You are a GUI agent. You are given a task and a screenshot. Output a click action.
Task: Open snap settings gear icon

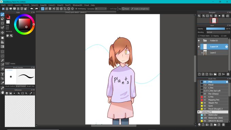point(72,9)
